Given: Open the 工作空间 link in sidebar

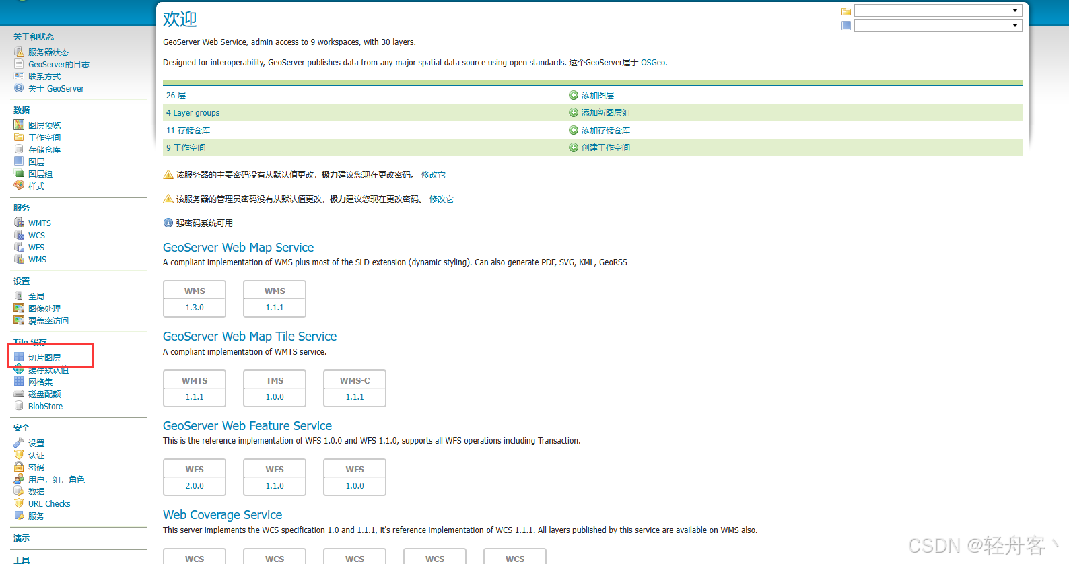Looking at the screenshot, I should click(44, 138).
